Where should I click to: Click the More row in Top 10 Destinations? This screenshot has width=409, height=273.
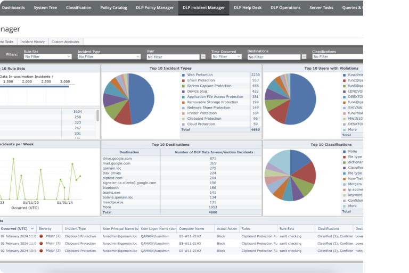182,207
